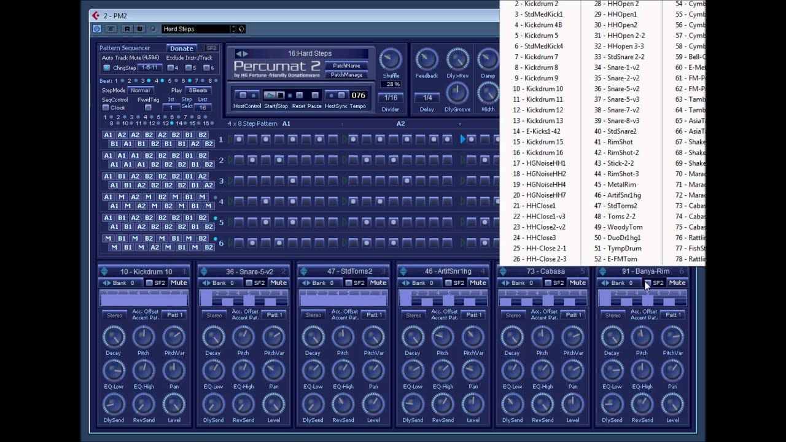
Task: Toggle the plugin power bypass button
Action: [96, 29]
